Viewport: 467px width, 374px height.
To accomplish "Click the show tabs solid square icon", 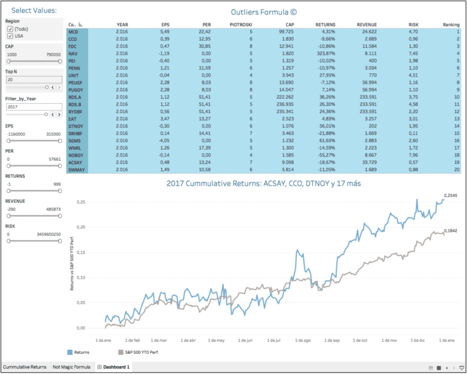I will (439, 368).
